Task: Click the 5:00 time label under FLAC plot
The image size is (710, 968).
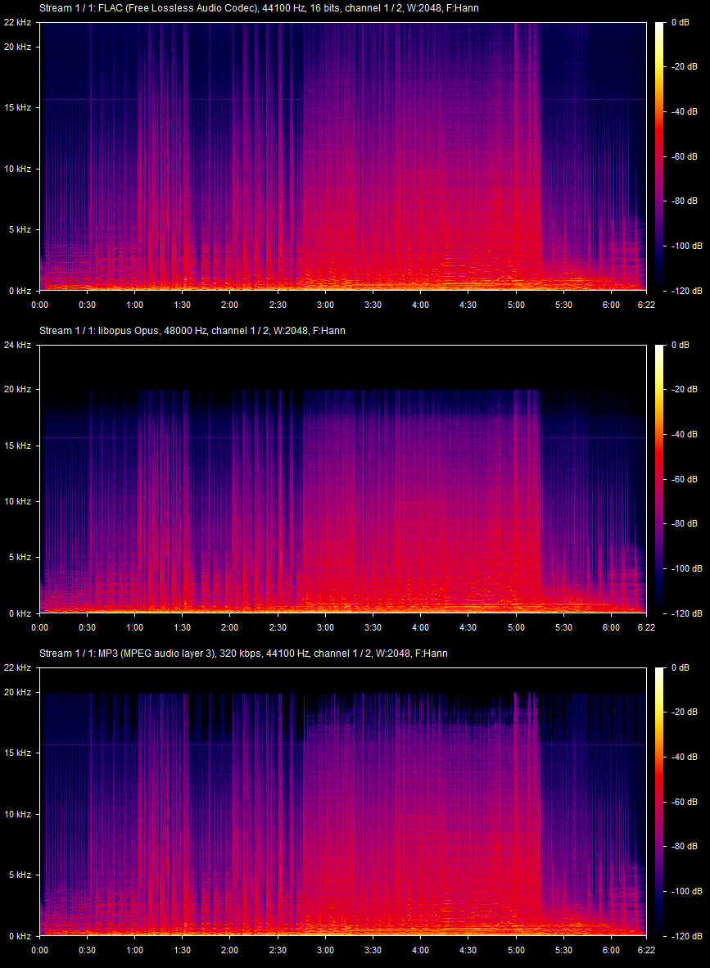Action: [x=516, y=305]
